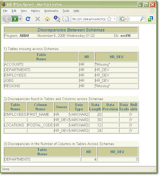This screenshot has height=176, width=160.
Task: Maximize the Firefox window
Action: coord(146,4)
